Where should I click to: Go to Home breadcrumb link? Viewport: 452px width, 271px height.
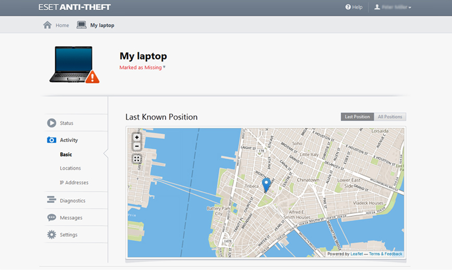(x=62, y=25)
